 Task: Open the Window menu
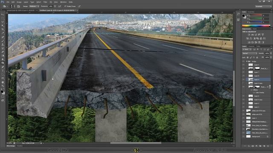tap(63, 2)
